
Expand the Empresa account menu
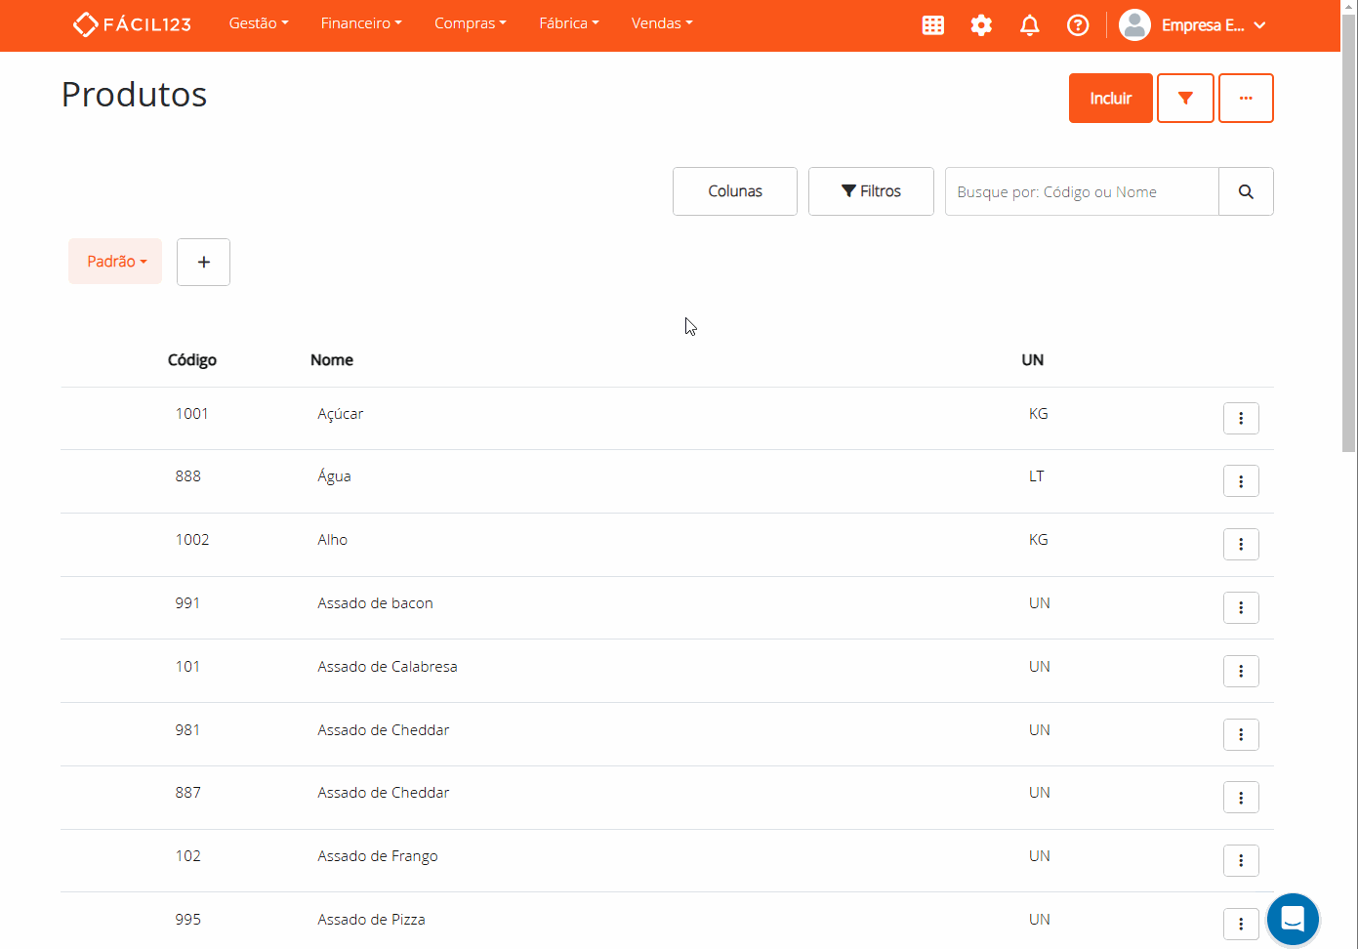tap(1192, 25)
